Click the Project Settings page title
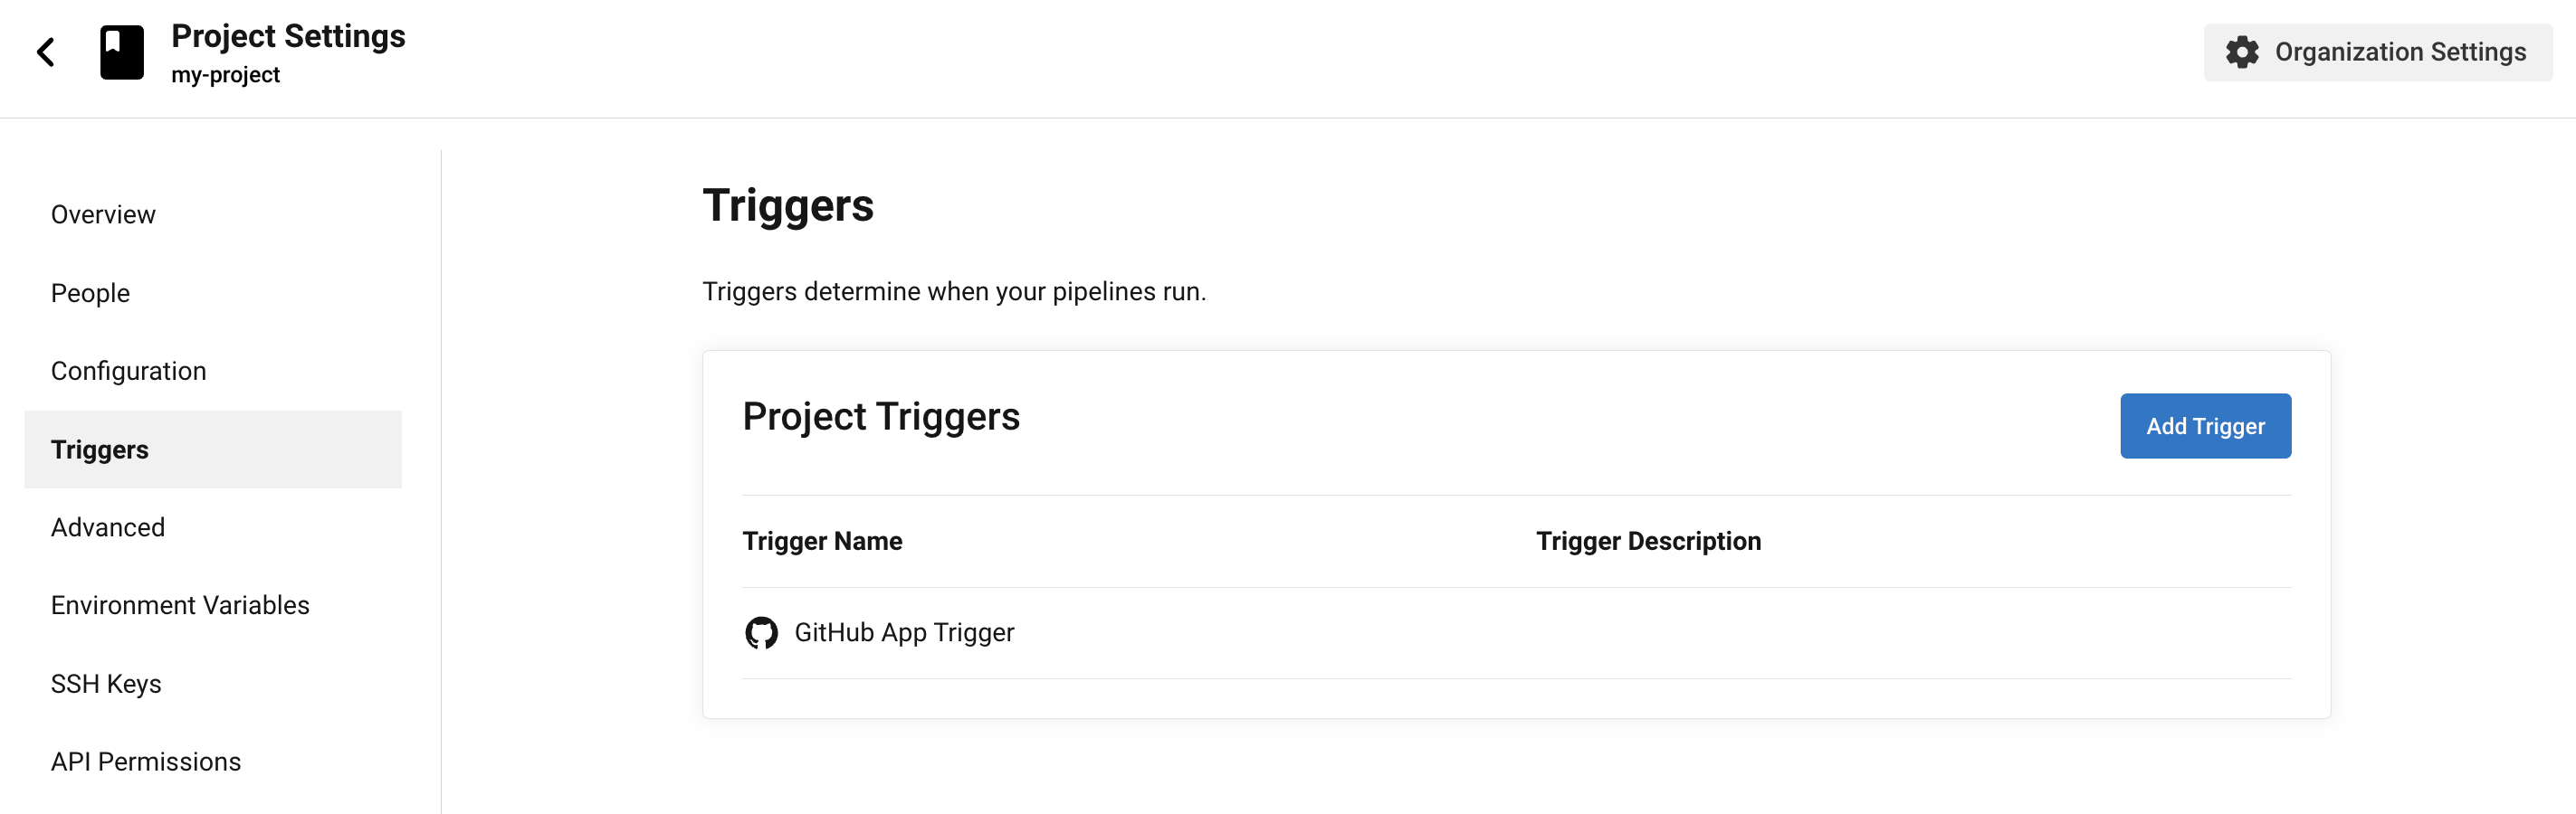The height and width of the screenshot is (814, 2576). tap(288, 36)
